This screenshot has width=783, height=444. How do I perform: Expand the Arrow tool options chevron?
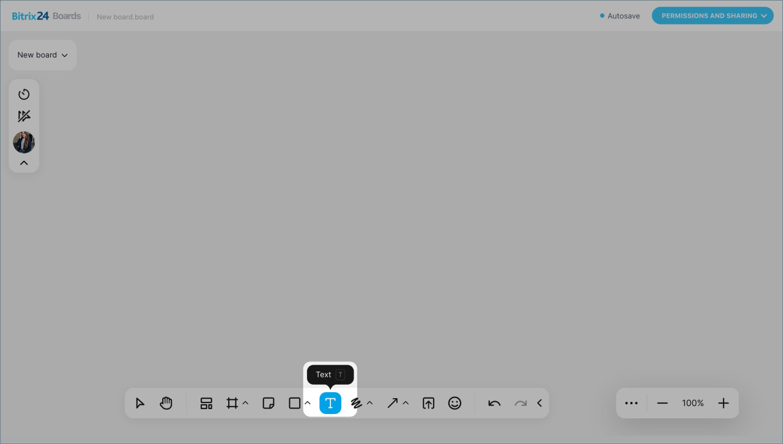pos(406,403)
